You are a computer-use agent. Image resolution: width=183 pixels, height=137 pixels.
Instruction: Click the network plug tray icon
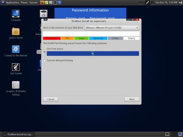[x=147, y=3]
